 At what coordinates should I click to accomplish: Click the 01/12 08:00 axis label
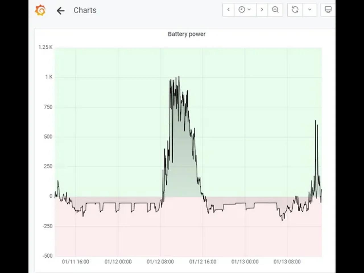pyautogui.click(x=160, y=262)
